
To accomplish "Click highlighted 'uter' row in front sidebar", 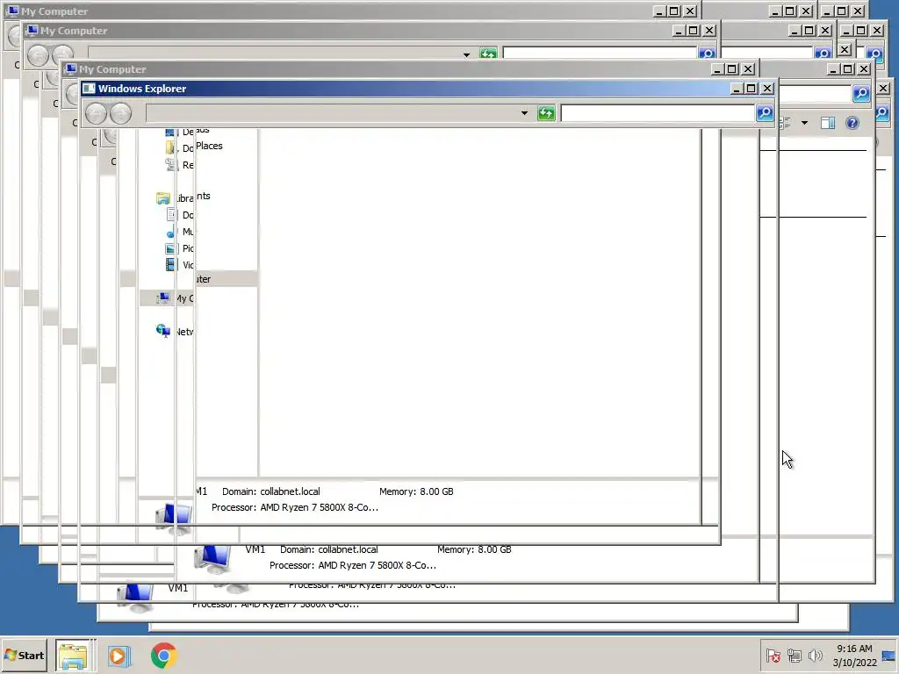I will (227, 279).
